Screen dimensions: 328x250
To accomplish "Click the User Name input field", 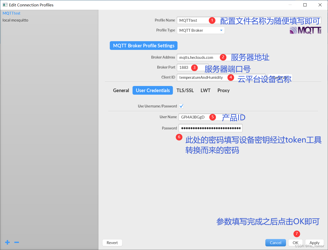I will pyautogui.click(x=210, y=117).
